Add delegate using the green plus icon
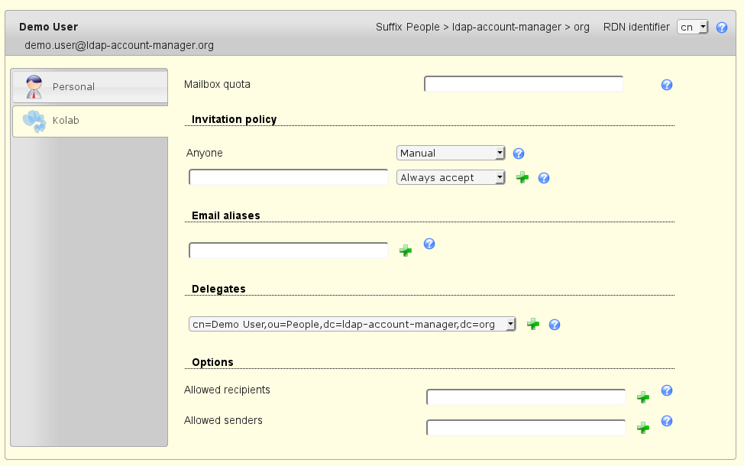The image size is (744, 466). point(533,324)
